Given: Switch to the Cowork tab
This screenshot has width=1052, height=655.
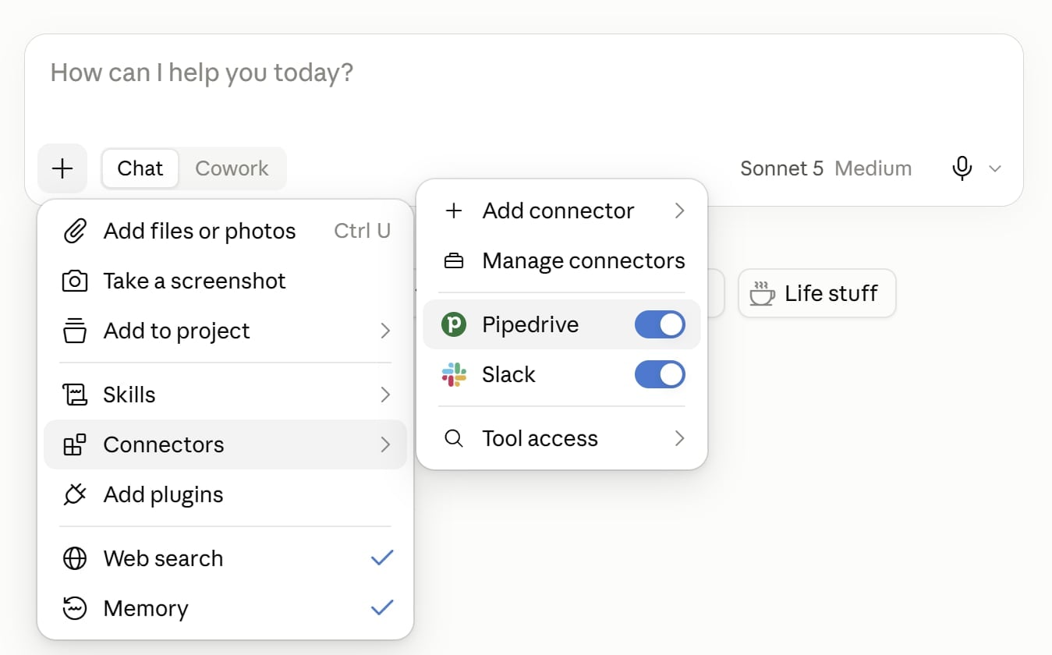Looking at the screenshot, I should (232, 168).
